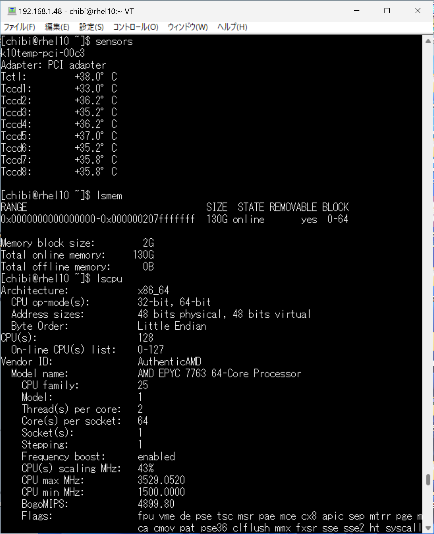Click the sensors command text
The image size is (434, 534).
[x=114, y=41]
